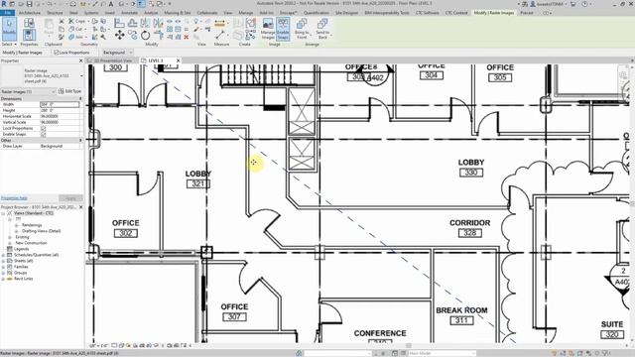Expand the Schedules/Quantities (all) tree node
The height and width of the screenshot is (357, 635).
click(4, 255)
